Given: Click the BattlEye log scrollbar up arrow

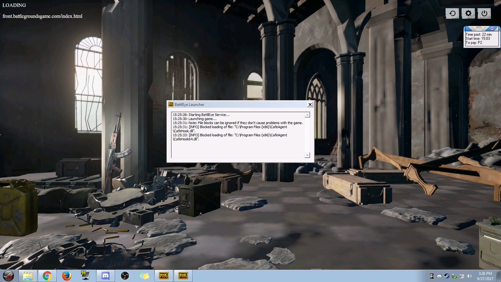Looking at the screenshot, I should click(x=307, y=115).
